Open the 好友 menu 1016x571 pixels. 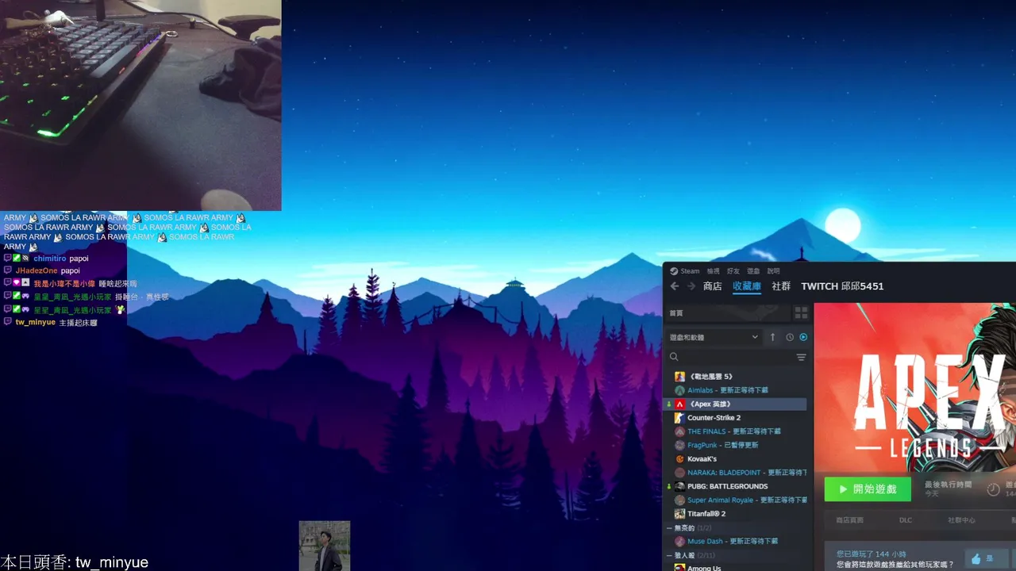733,271
